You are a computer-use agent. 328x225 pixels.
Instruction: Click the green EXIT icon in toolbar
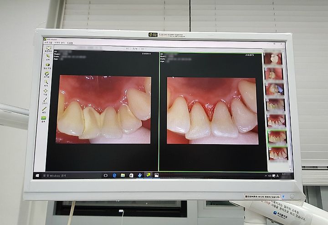point(43,118)
